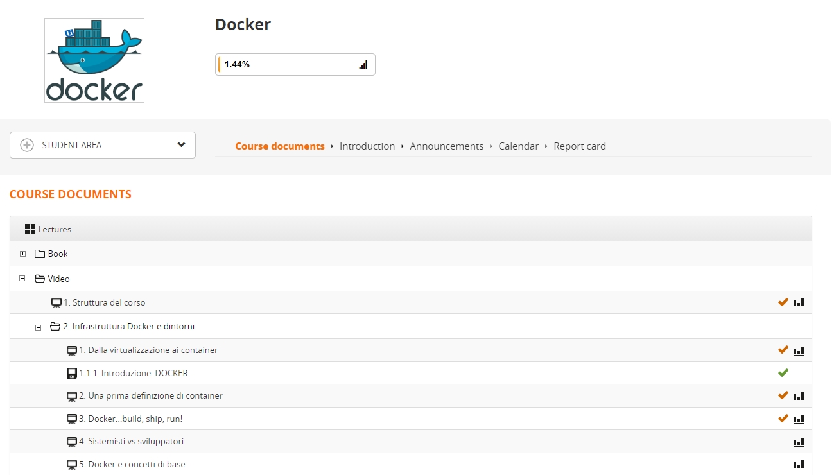Open the Report card tab
The image size is (834, 475).
tap(579, 146)
